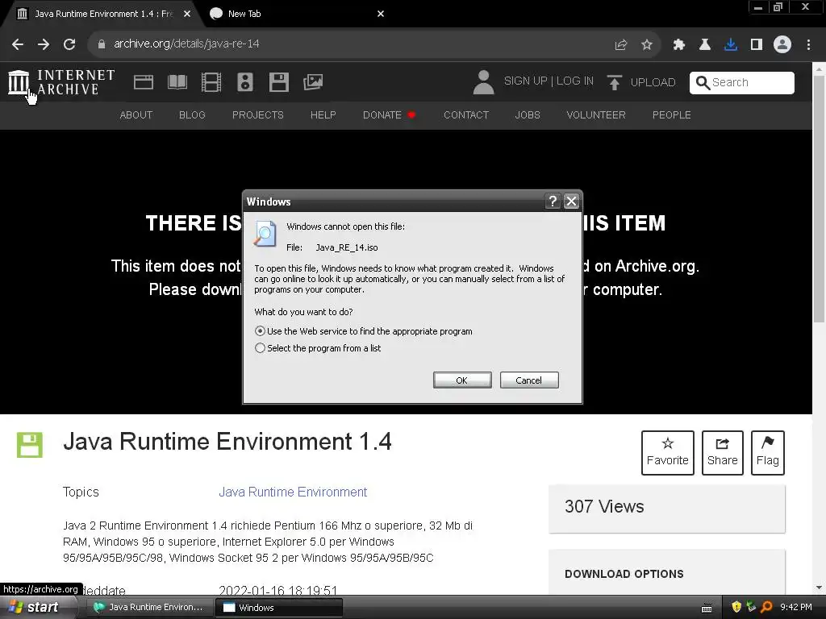Click the user avatar icon
The width and height of the screenshot is (826, 619).
(483, 82)
